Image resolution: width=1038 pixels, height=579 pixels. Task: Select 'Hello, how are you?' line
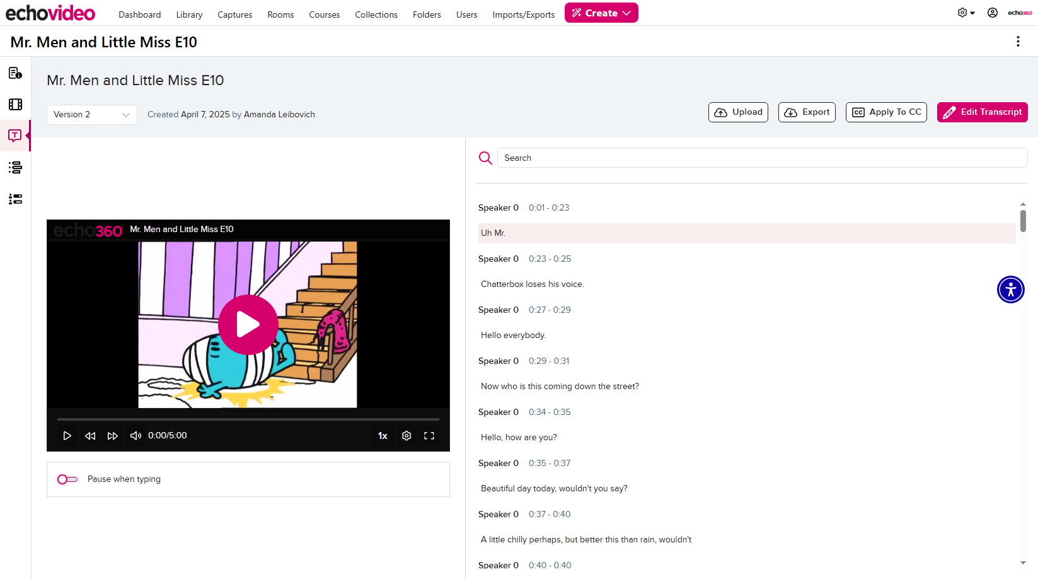pos(519,438)
